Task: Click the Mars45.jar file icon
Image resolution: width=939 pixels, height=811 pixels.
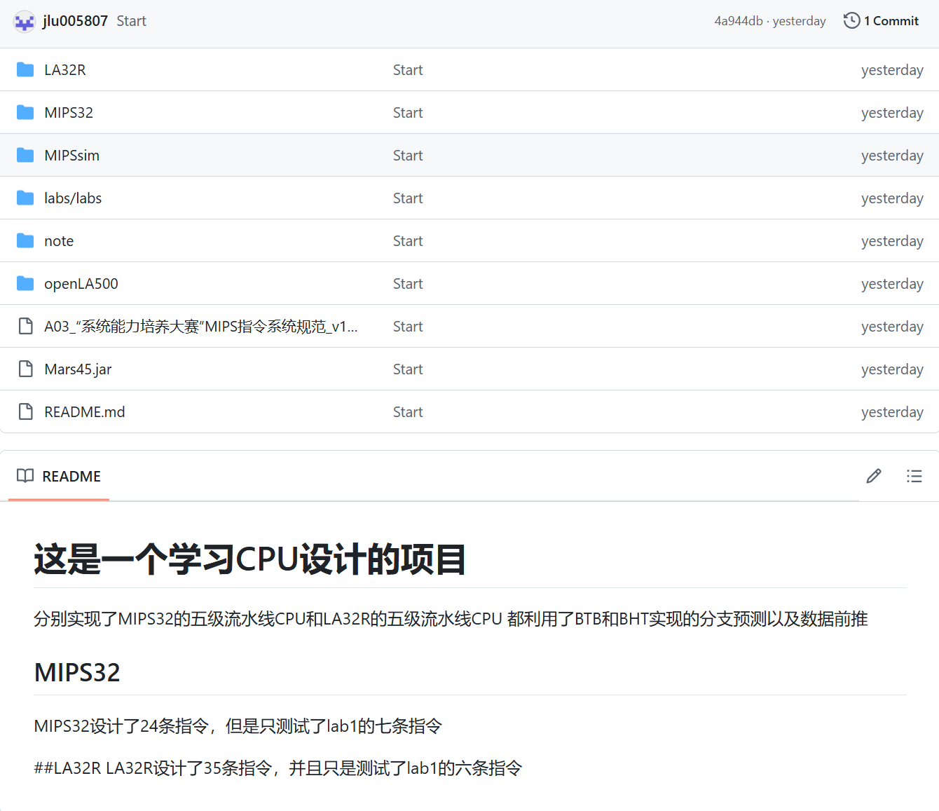Action: pos(25,369)
